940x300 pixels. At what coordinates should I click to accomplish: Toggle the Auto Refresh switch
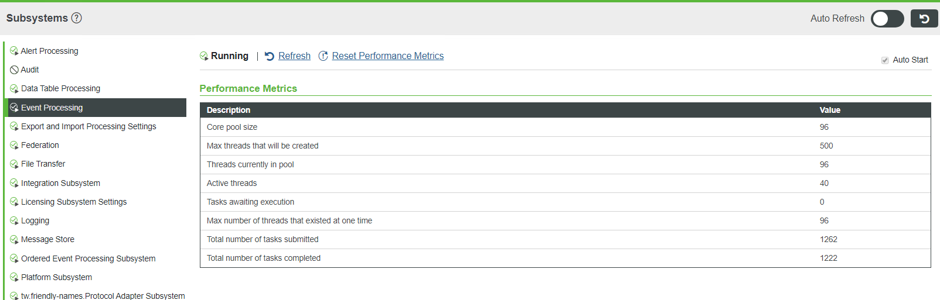click(x=887, y=19)
